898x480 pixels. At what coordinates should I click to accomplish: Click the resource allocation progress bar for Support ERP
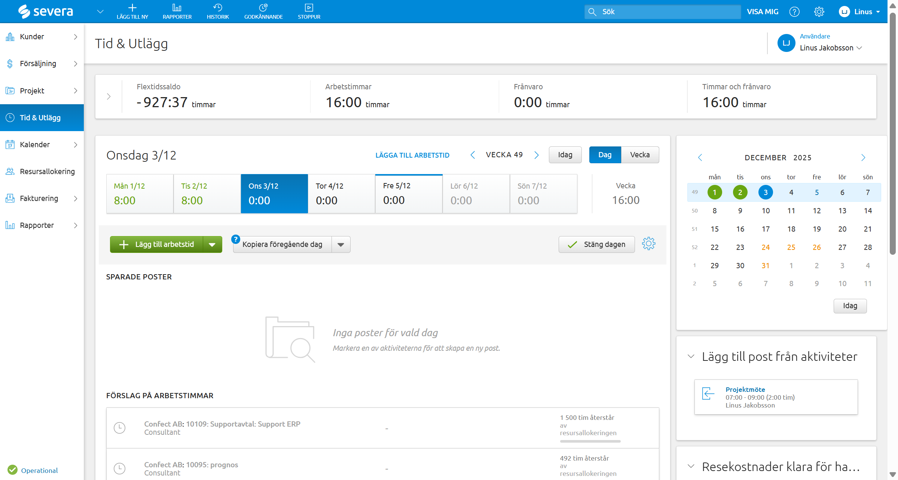pyautogui.click(x=590, y=441)
